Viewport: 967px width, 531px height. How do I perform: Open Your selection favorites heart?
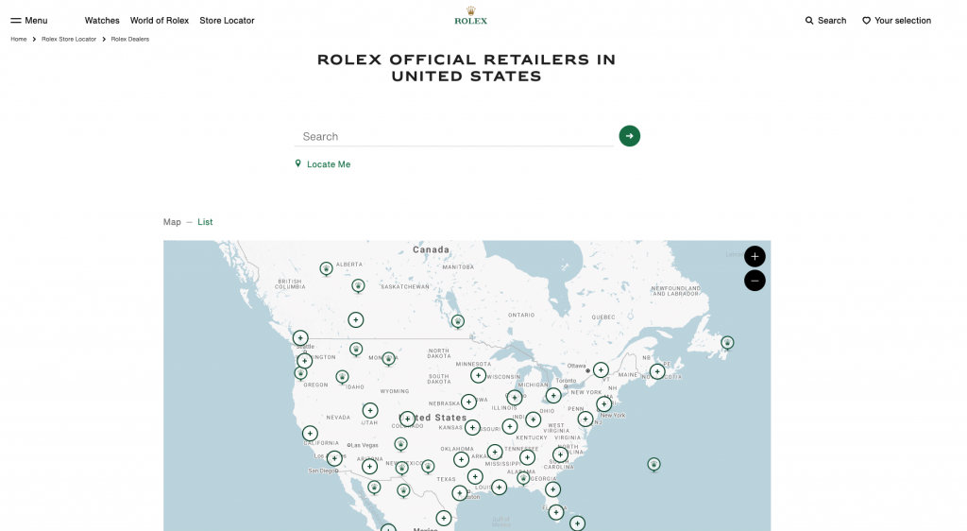click(x=897, y=21)
